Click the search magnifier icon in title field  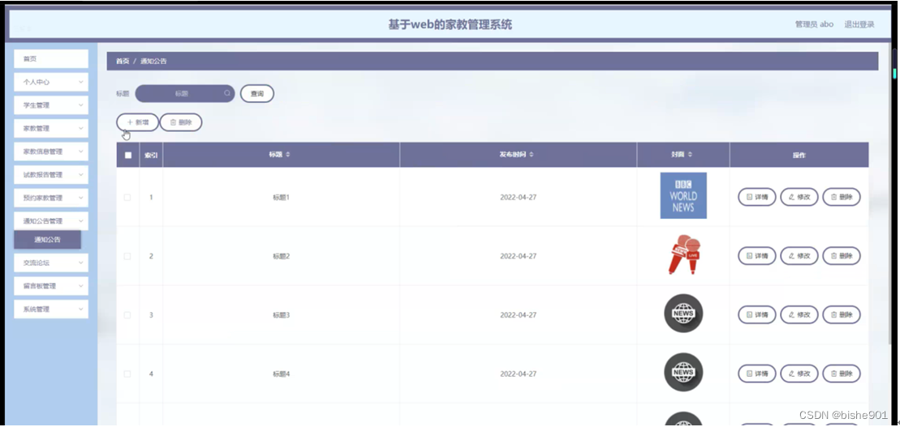(x=227, y=93)
